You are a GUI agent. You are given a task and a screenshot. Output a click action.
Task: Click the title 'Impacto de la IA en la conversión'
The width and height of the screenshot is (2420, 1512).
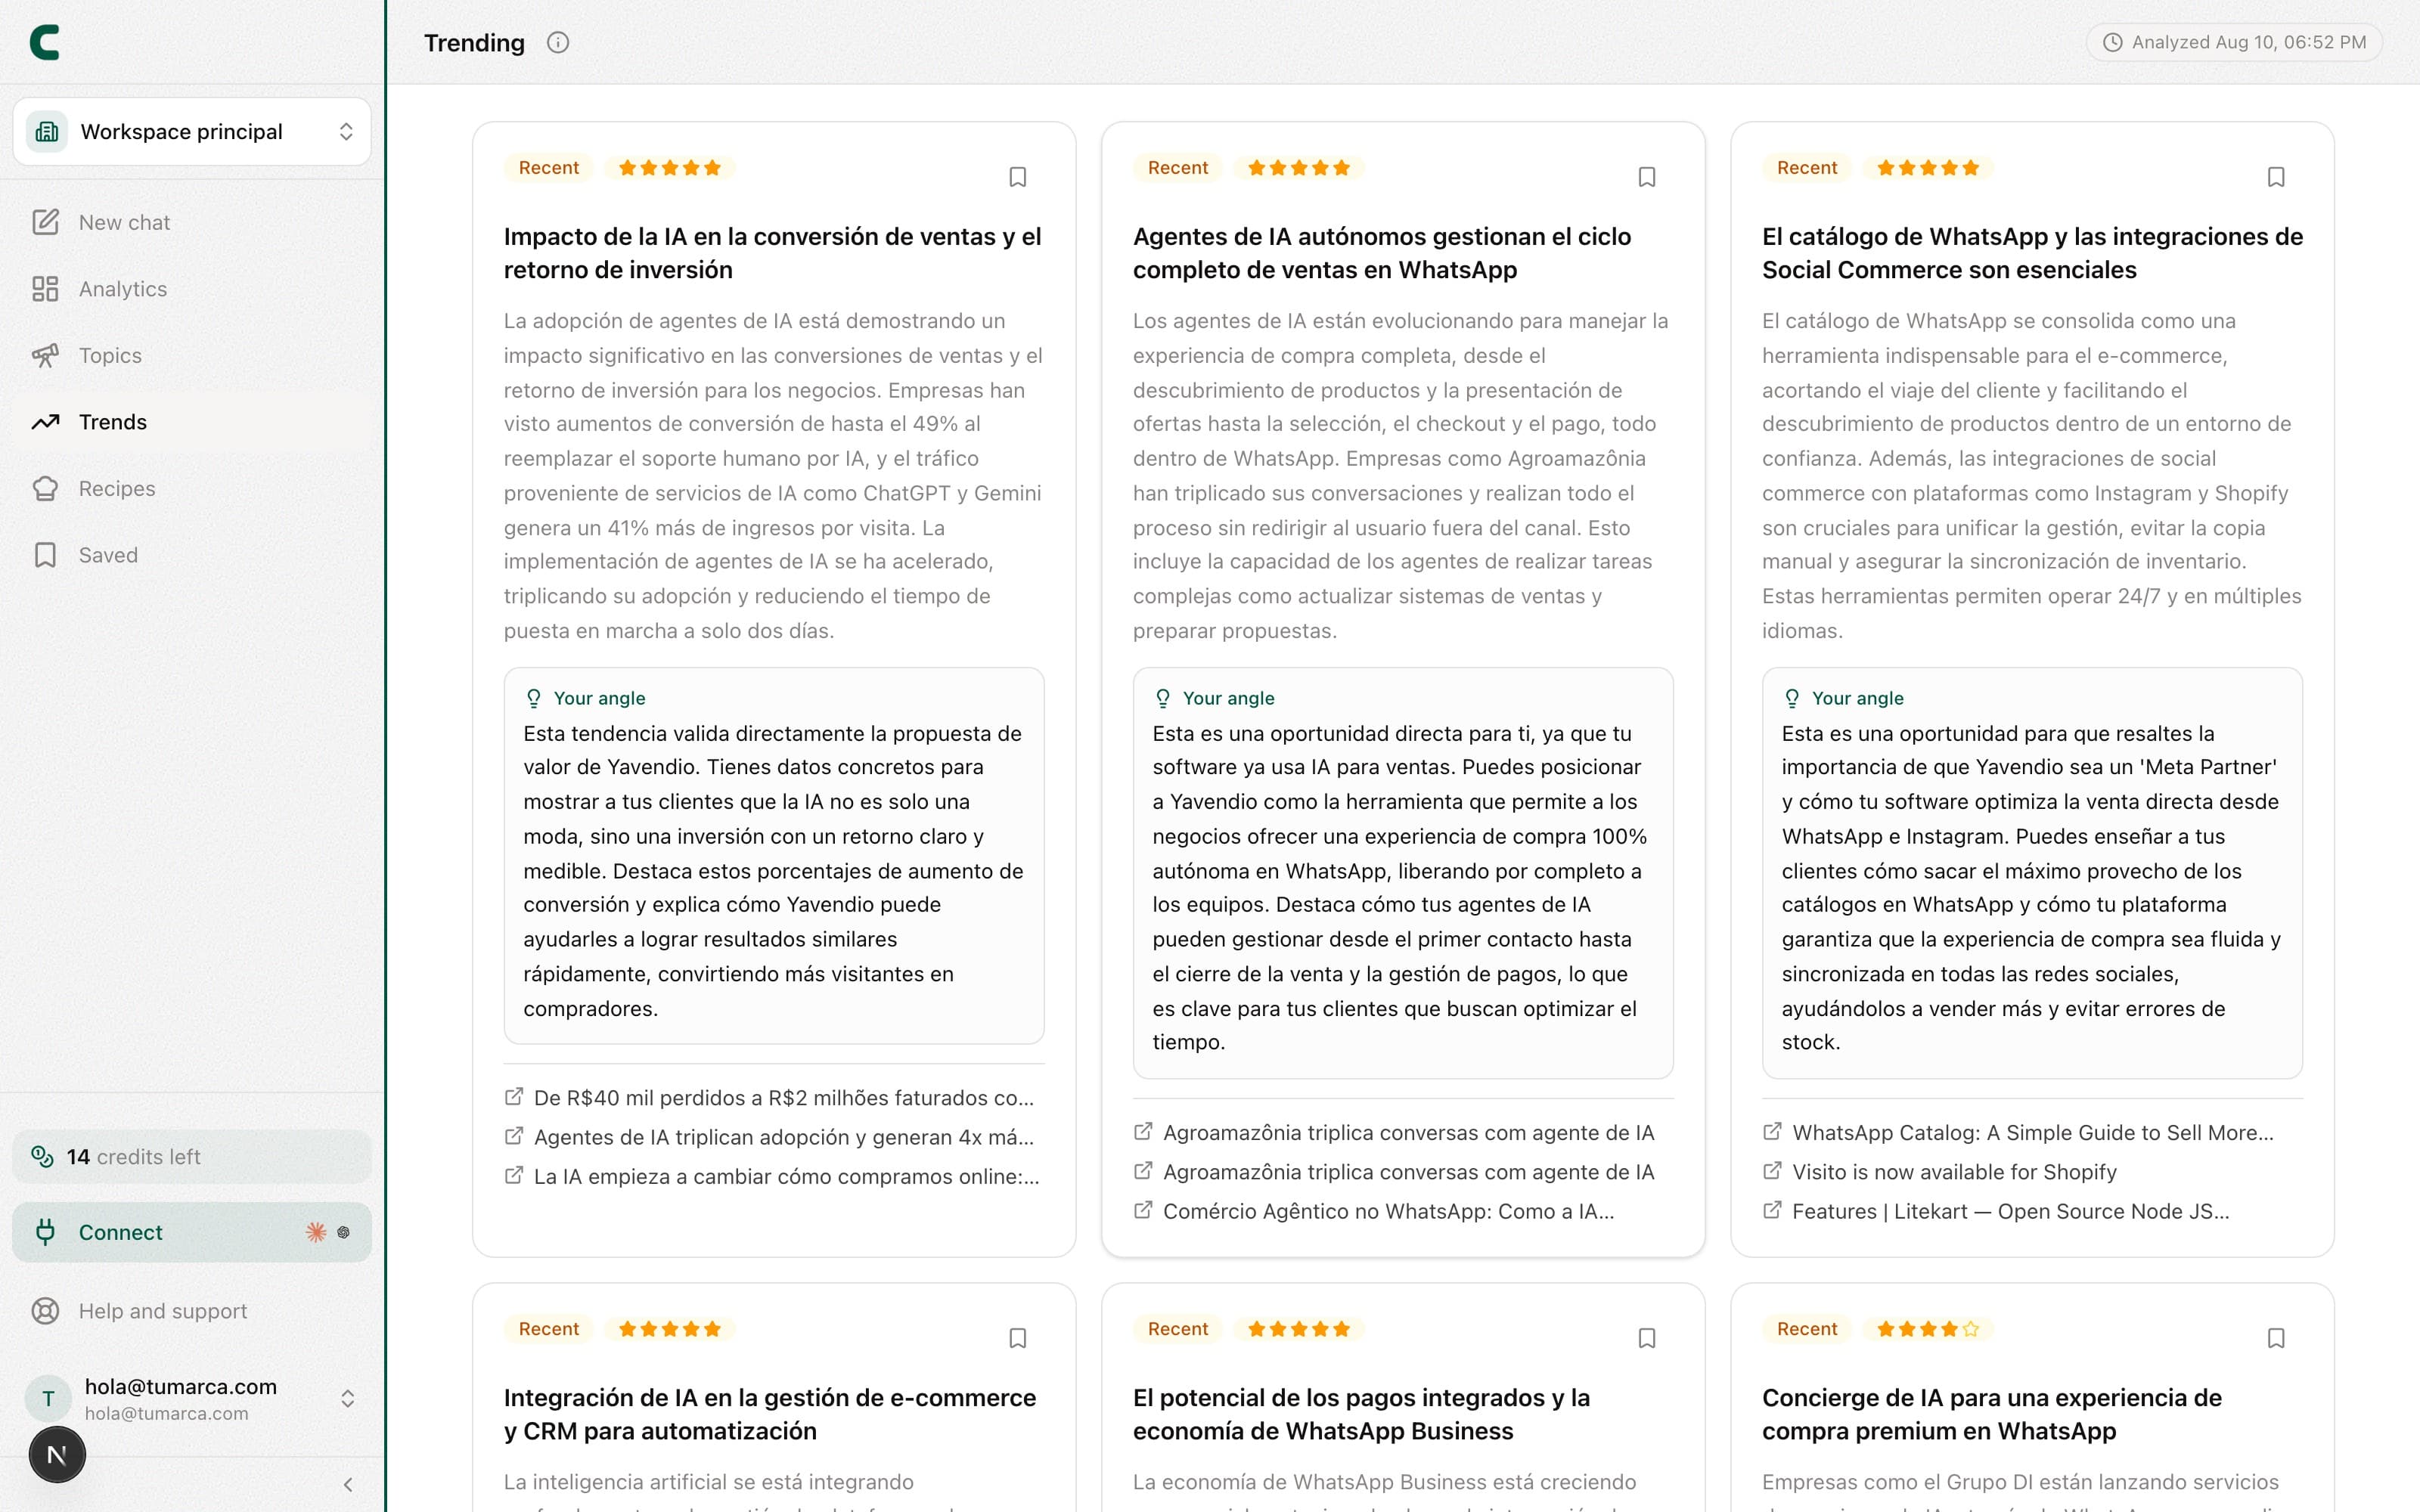pos(772,253)
